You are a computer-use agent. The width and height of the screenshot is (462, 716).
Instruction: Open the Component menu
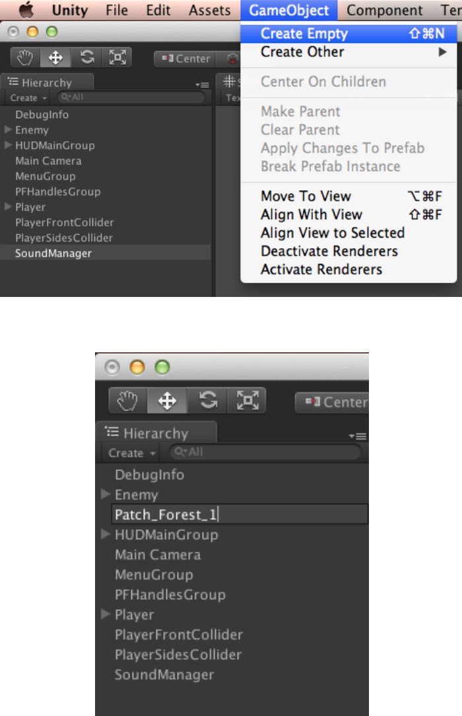point(384,10)
